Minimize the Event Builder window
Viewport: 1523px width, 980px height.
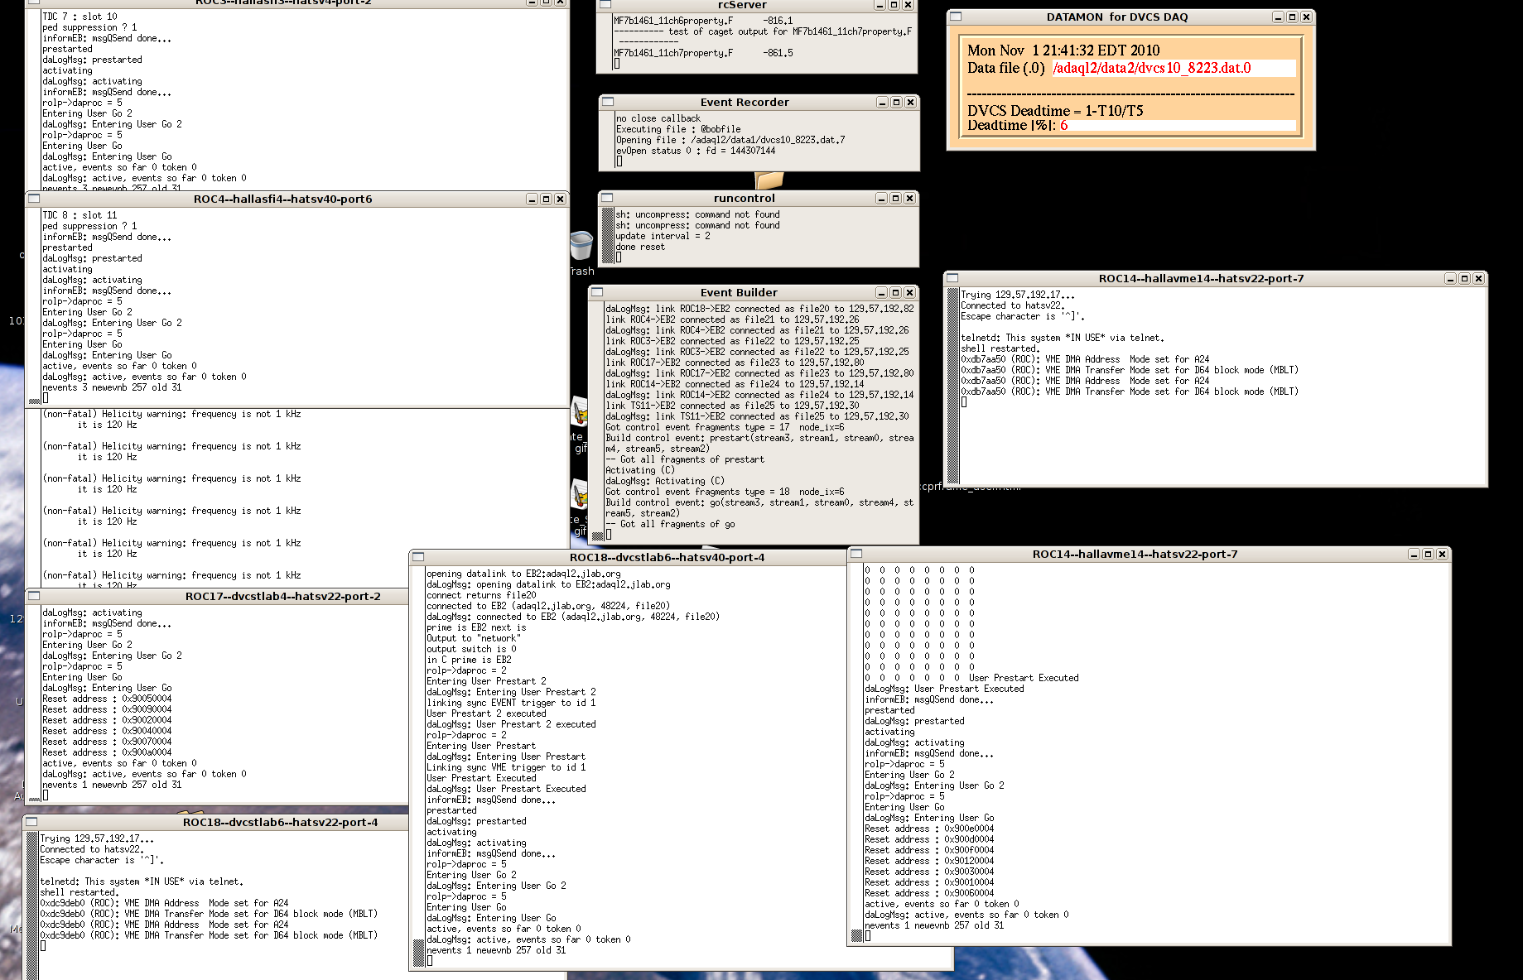click(881, 292)
